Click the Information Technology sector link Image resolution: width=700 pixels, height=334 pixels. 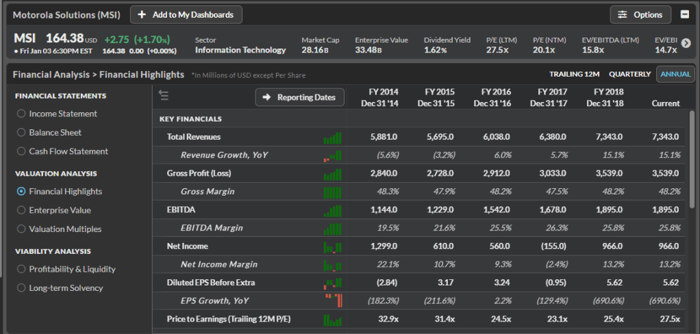coord(240,50)
